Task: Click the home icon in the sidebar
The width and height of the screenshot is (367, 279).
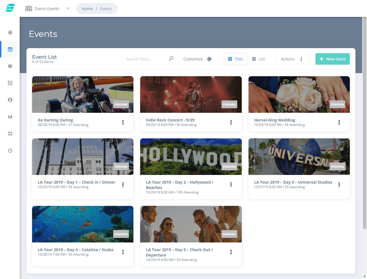Action: click(x=10, y=32)
